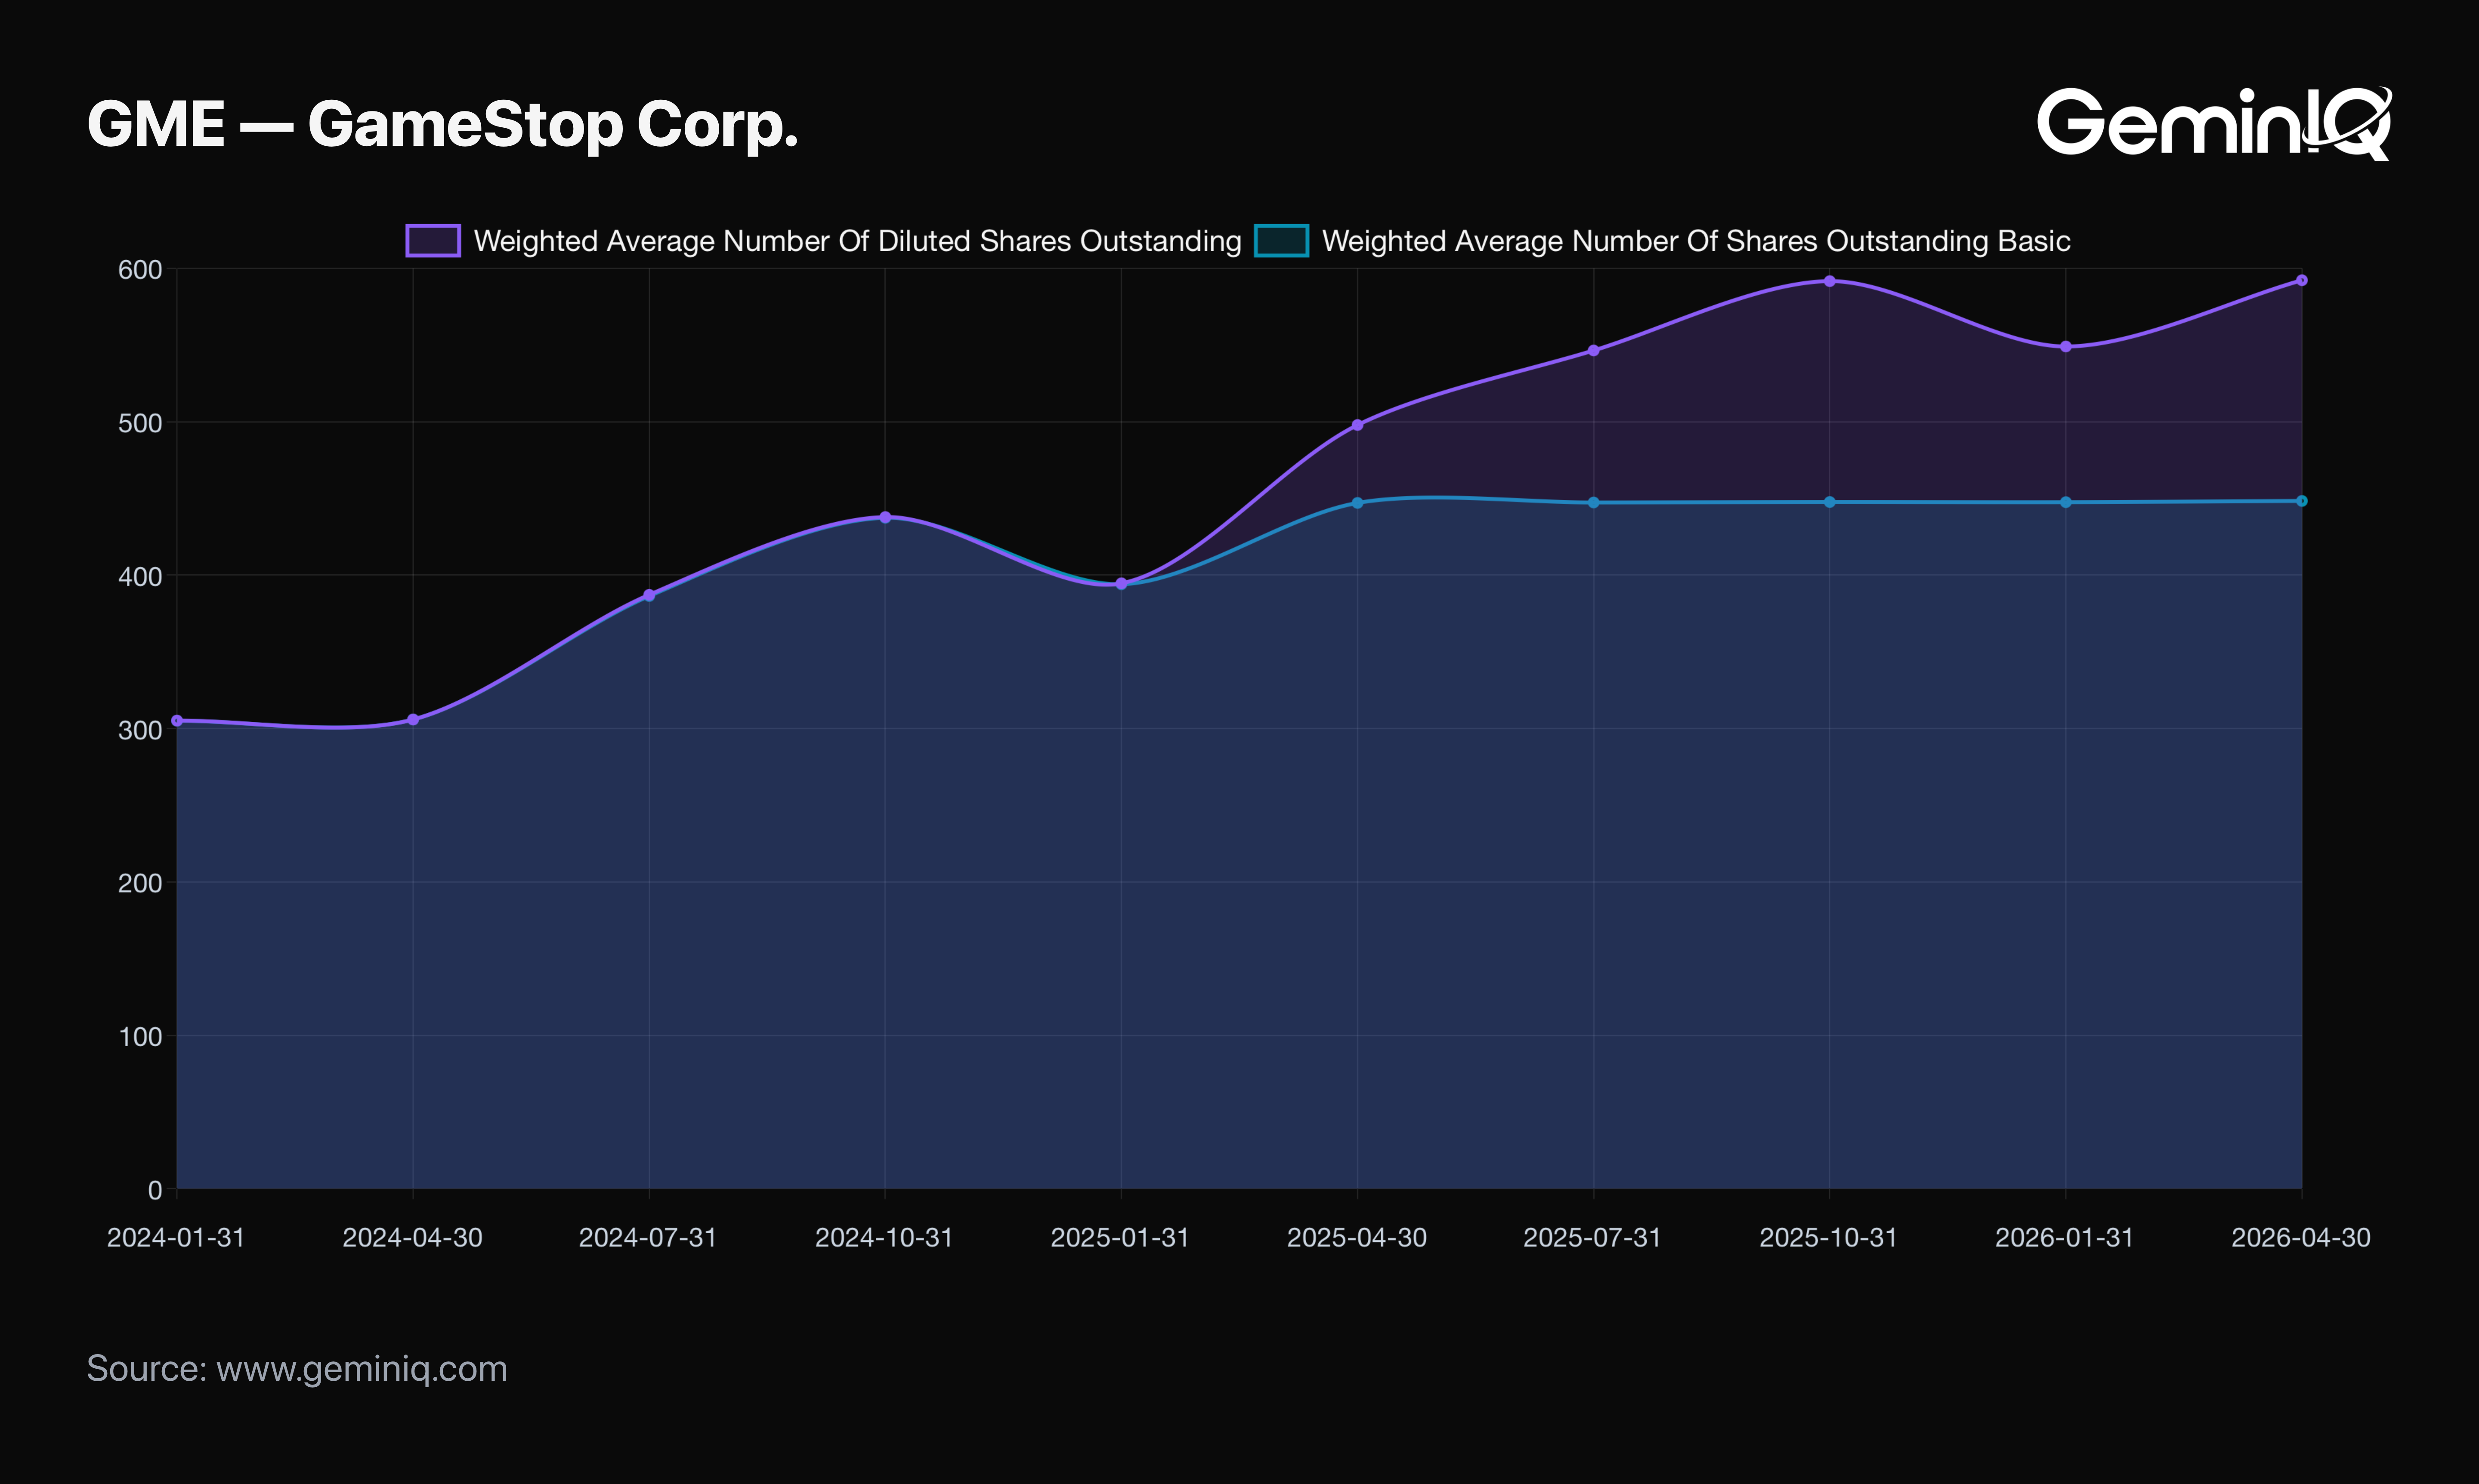Click the 2024-07-31 x-axis label

click(x=648, y=1238)
